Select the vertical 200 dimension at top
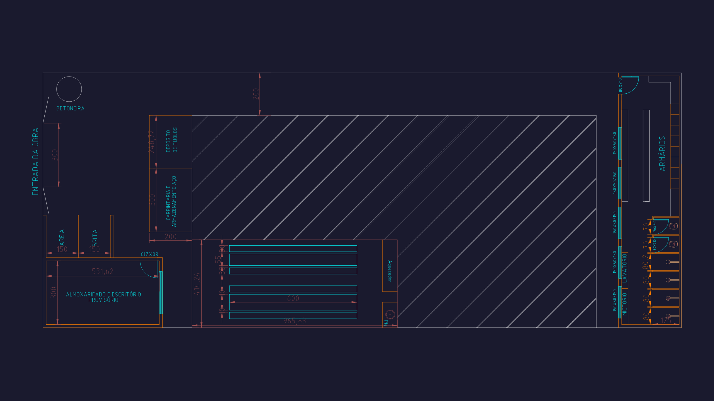714x401 pixels. pyautogui.click(x=256, y=94)
